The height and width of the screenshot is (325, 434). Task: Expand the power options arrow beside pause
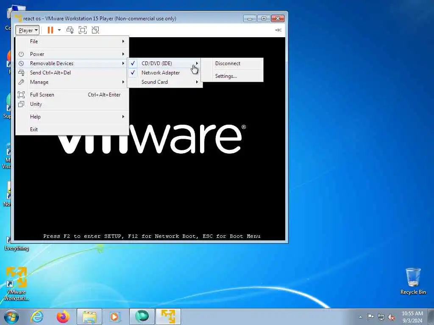[x=59, y=30]
